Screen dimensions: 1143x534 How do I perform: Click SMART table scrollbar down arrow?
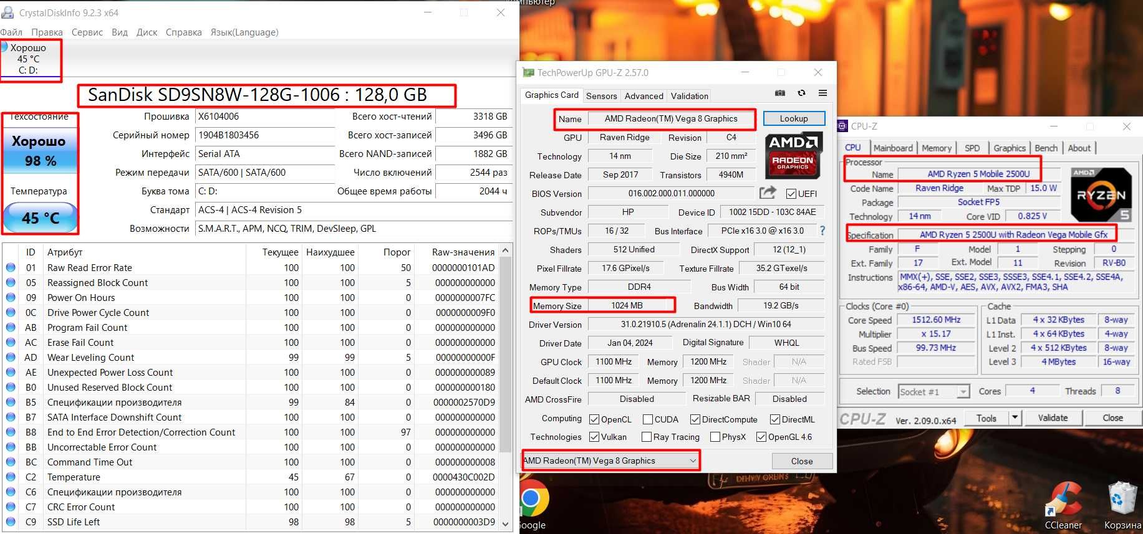[x=506, y=523]
